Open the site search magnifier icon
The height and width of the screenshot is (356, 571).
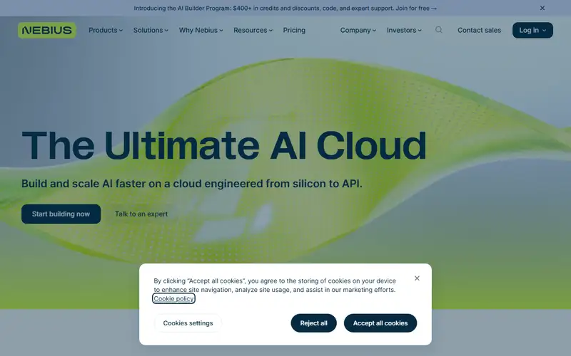(439, 30)
